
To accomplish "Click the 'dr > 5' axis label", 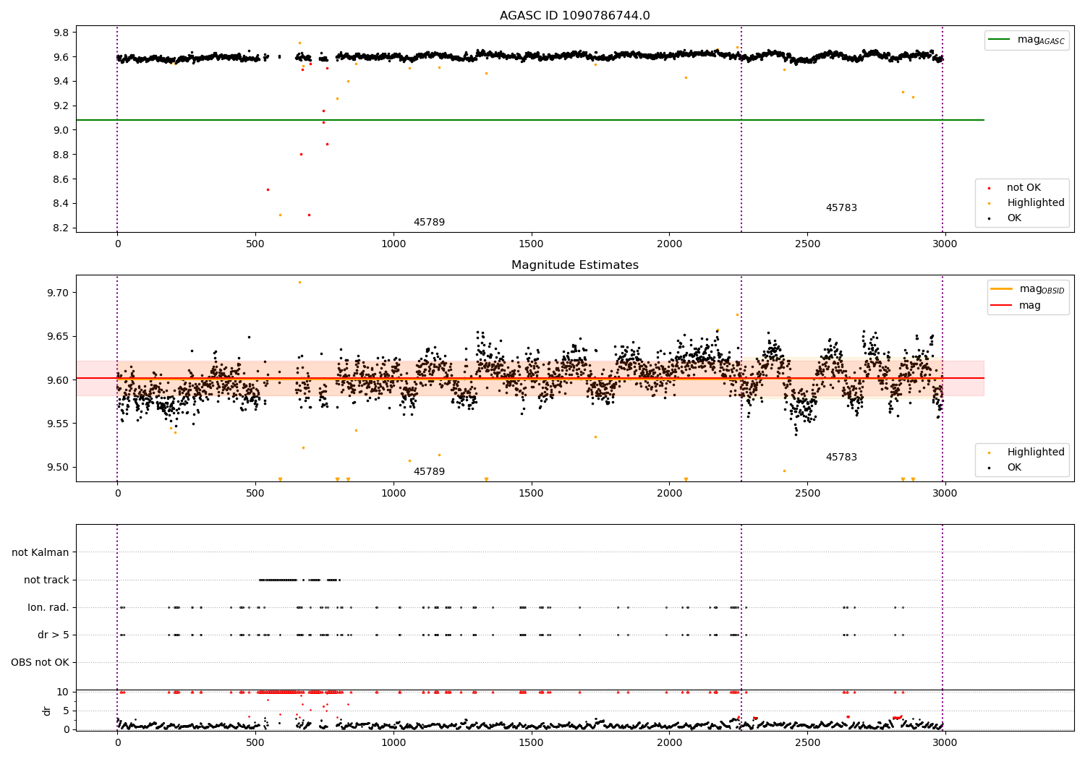I will click(x=54, y=635).
